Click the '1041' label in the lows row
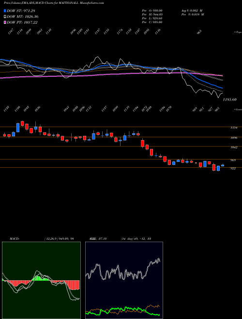The height and width of the screenshot is (319, 242). (x=66, y=109)
